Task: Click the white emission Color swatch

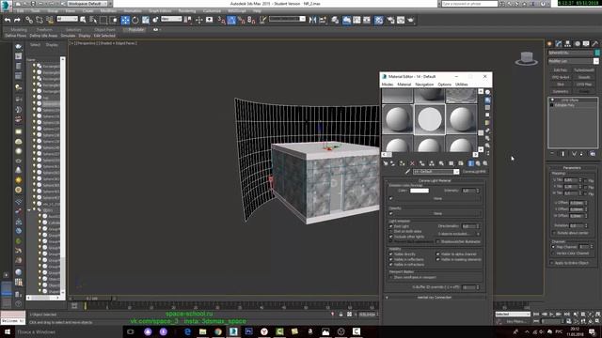Action: coord(420,191)
